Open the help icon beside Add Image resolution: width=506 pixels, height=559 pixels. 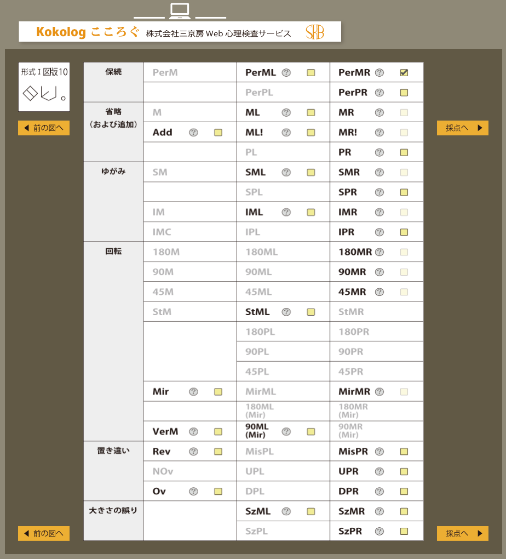coord(193,133)
